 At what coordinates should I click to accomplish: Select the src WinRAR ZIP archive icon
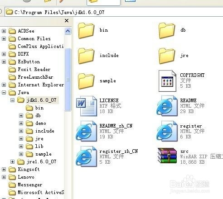[x=167, y=156]
